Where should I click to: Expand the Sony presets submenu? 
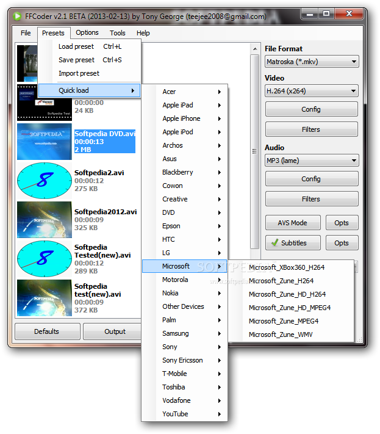(x=184, y=347)
